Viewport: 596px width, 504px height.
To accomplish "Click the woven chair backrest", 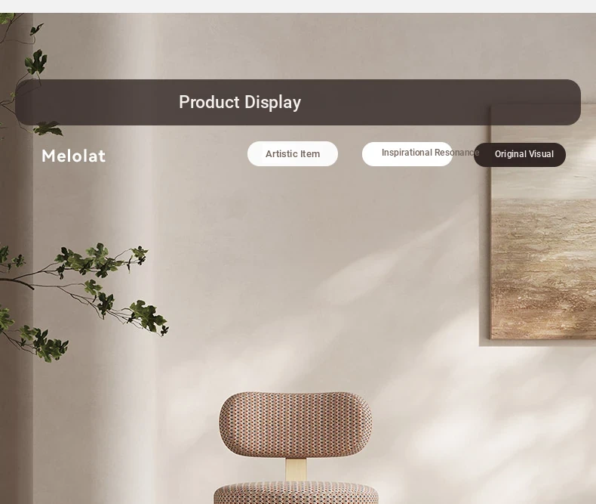I will [295, 425].
